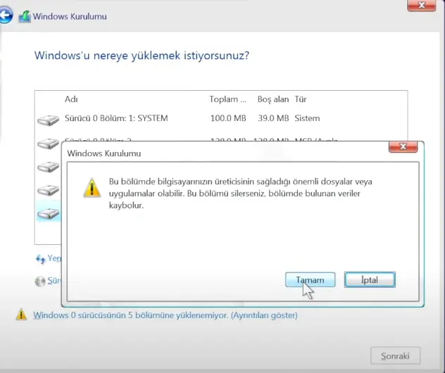Click the warning icon in the dialog
This screenshot has height=373, width=445.
tap(92, 187)
